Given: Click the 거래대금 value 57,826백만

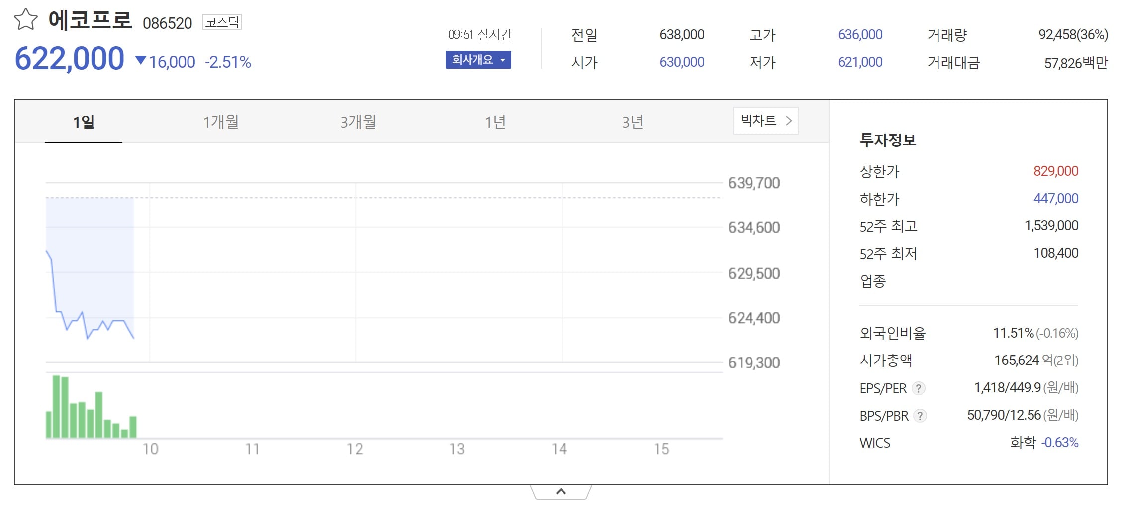Looking at the screenshot, I should 1076,63.
